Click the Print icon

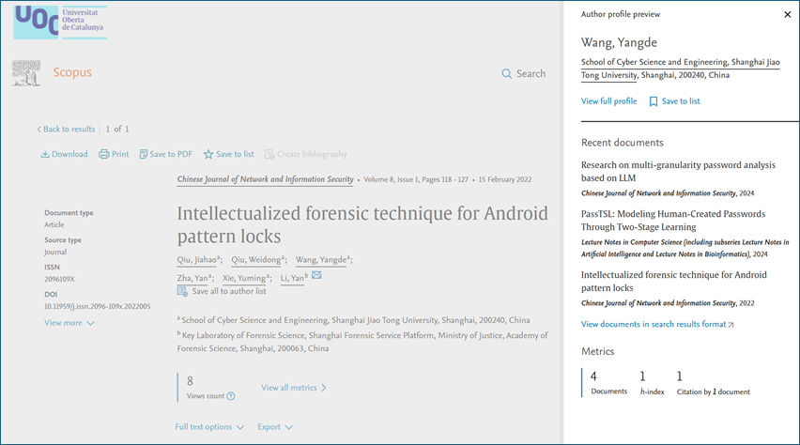(x=104, y=154)
